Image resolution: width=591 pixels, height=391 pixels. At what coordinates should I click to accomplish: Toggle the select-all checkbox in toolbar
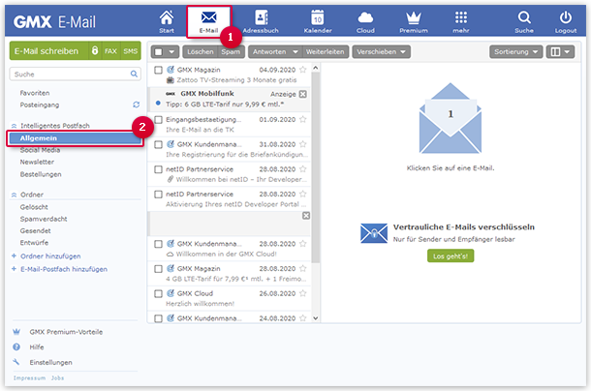tap(158, 52)
